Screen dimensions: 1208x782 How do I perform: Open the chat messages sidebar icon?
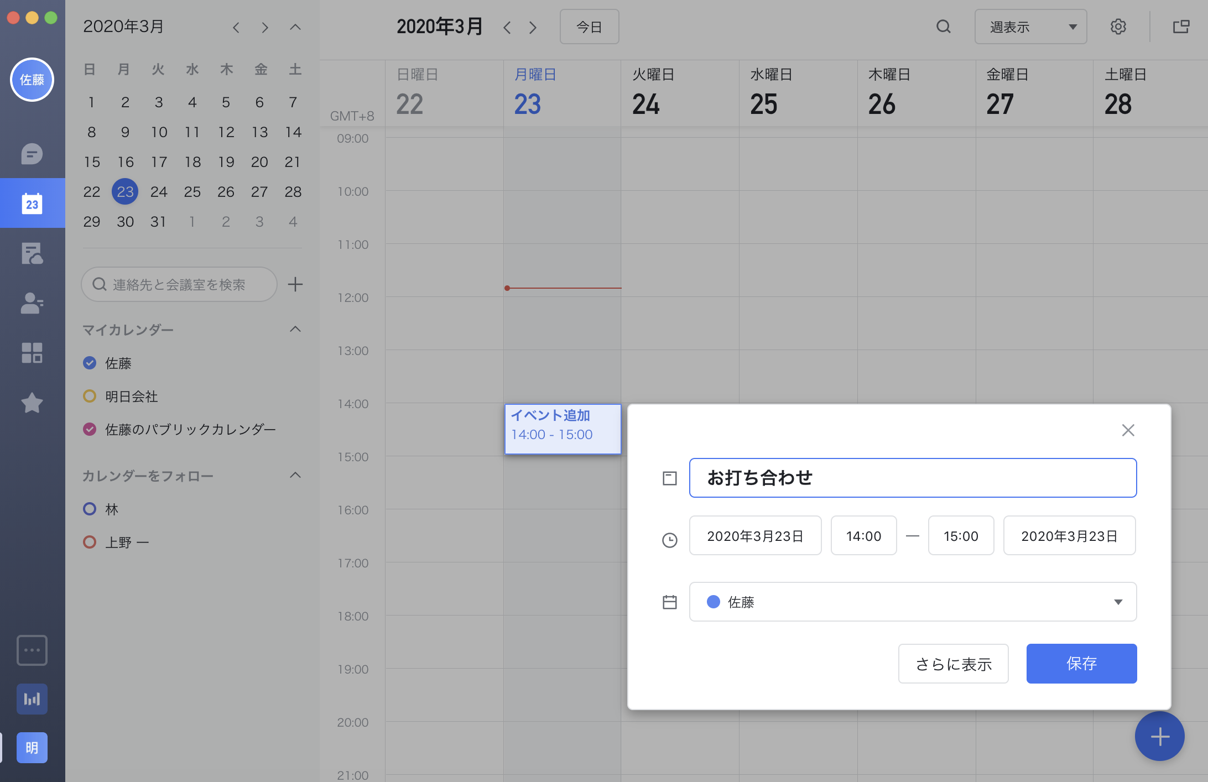pyautogui.click(x=32, y=154)
